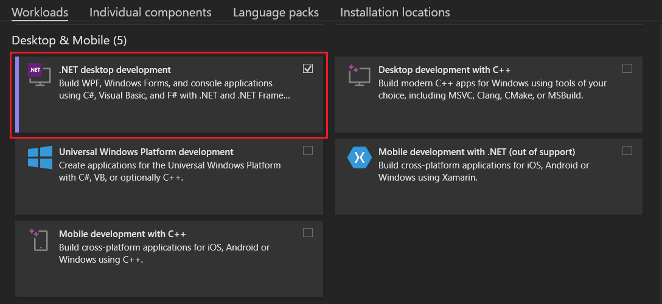Click the Desktop development with C++ icon
This screenshot has height=304, width=662.
coord(358,74)
